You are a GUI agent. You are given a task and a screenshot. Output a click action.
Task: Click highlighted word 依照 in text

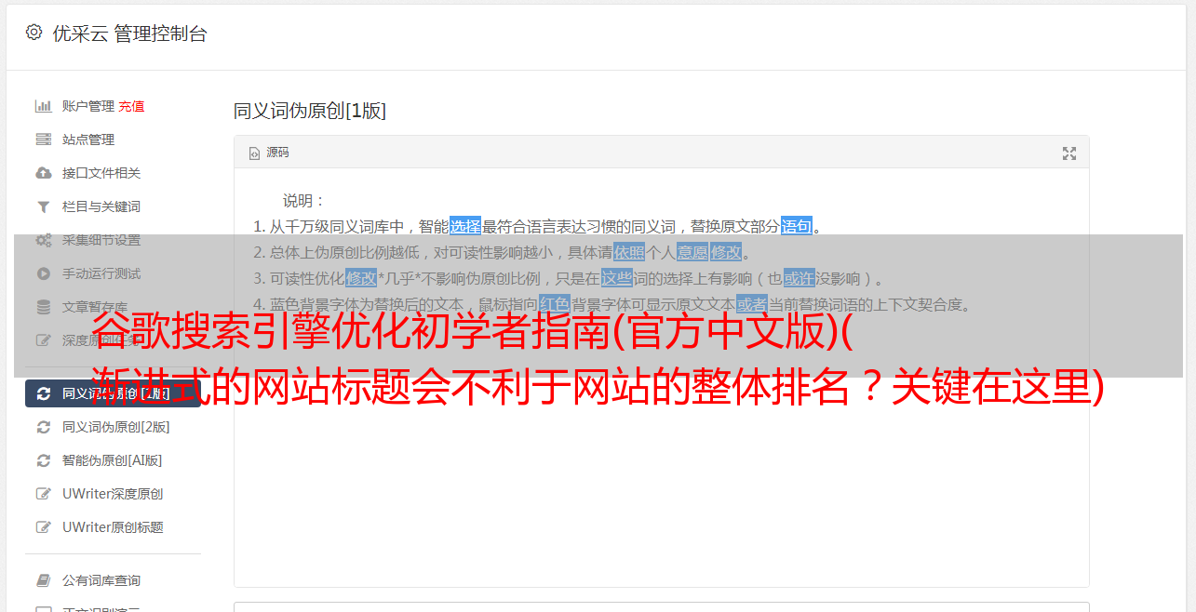click(629, 252)
